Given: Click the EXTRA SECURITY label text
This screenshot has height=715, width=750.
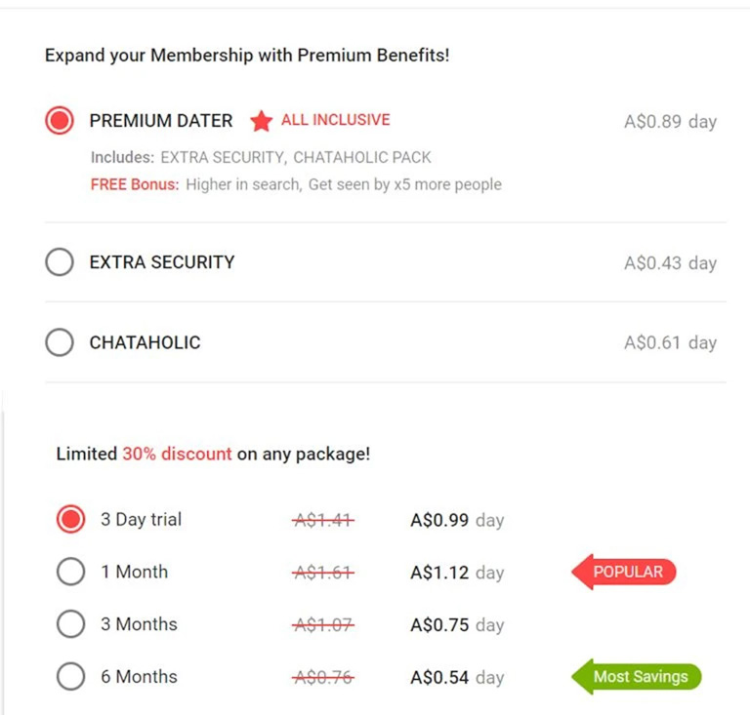Looking at the screenshot, I should (162, 262).
